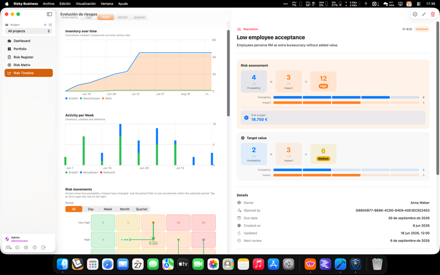The height and width of the screenshot is (275, 440).
Task: Open the help question mark icon
Action: tap(35, 248)
